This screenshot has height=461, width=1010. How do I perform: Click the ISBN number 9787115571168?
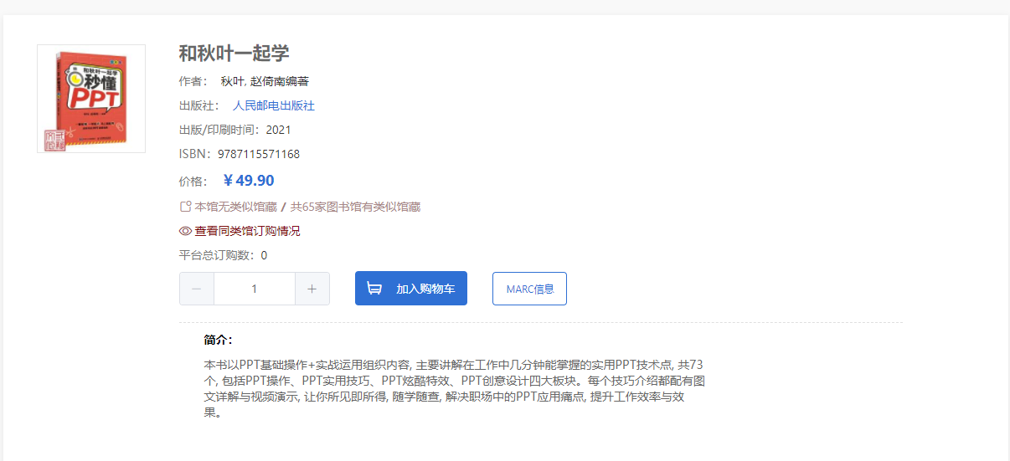pyautogui.click(x=259, y=154)
